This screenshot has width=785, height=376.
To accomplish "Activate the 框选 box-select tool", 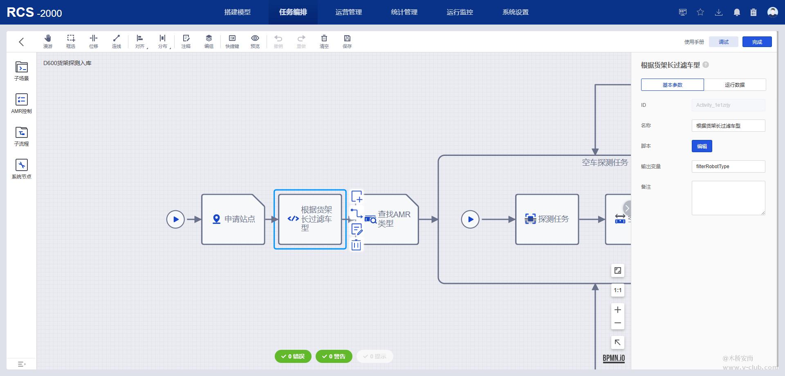I will pos(71,41).
